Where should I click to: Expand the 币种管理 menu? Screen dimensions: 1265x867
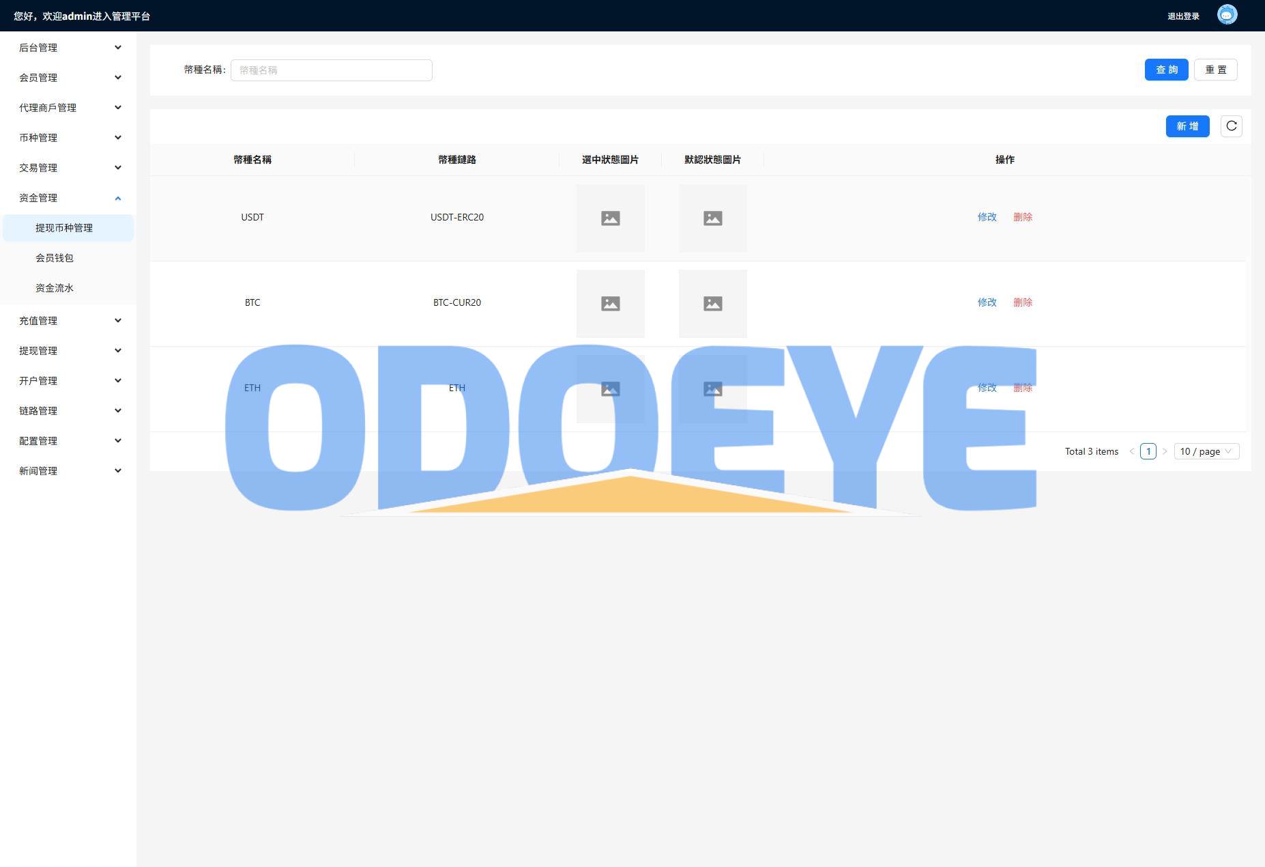(x=68, y=138)
